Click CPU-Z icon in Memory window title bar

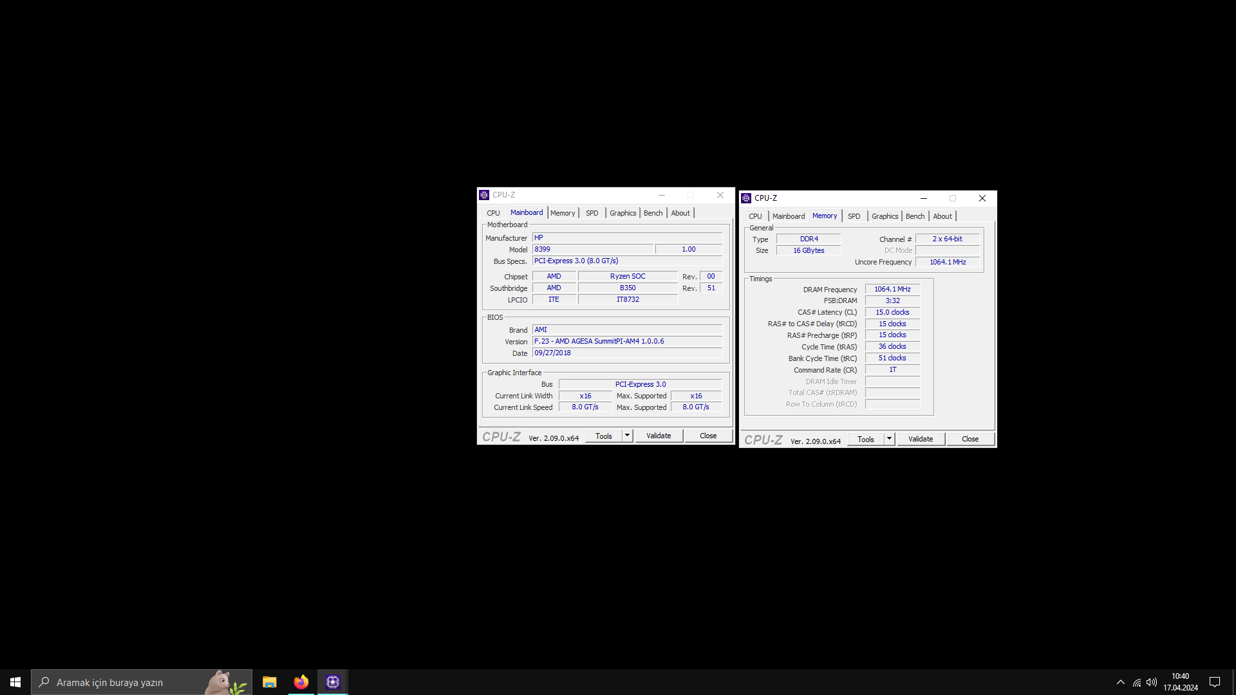tap(746, 198)
